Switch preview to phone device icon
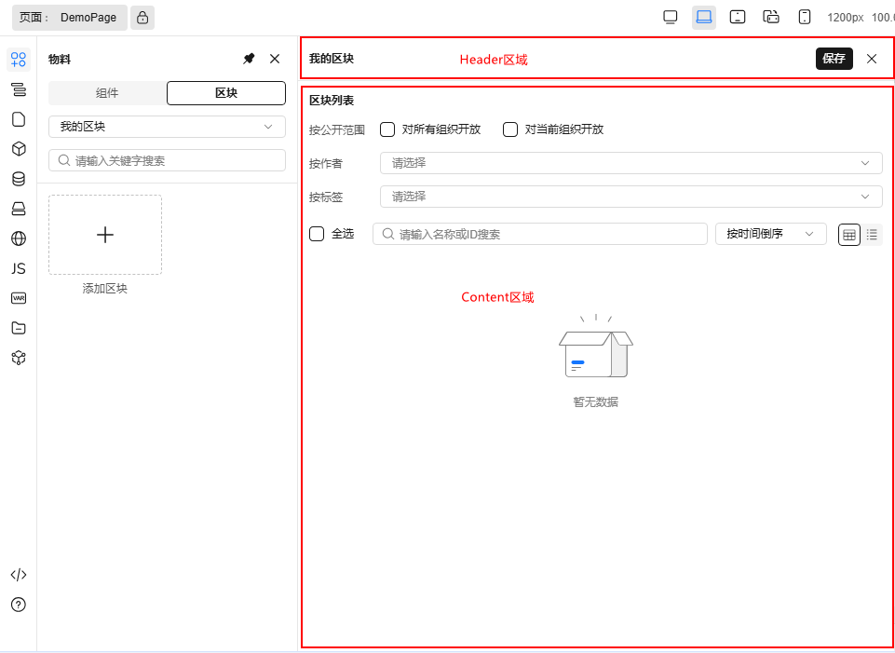The image size is (895, 653). (x=804, y=16)
